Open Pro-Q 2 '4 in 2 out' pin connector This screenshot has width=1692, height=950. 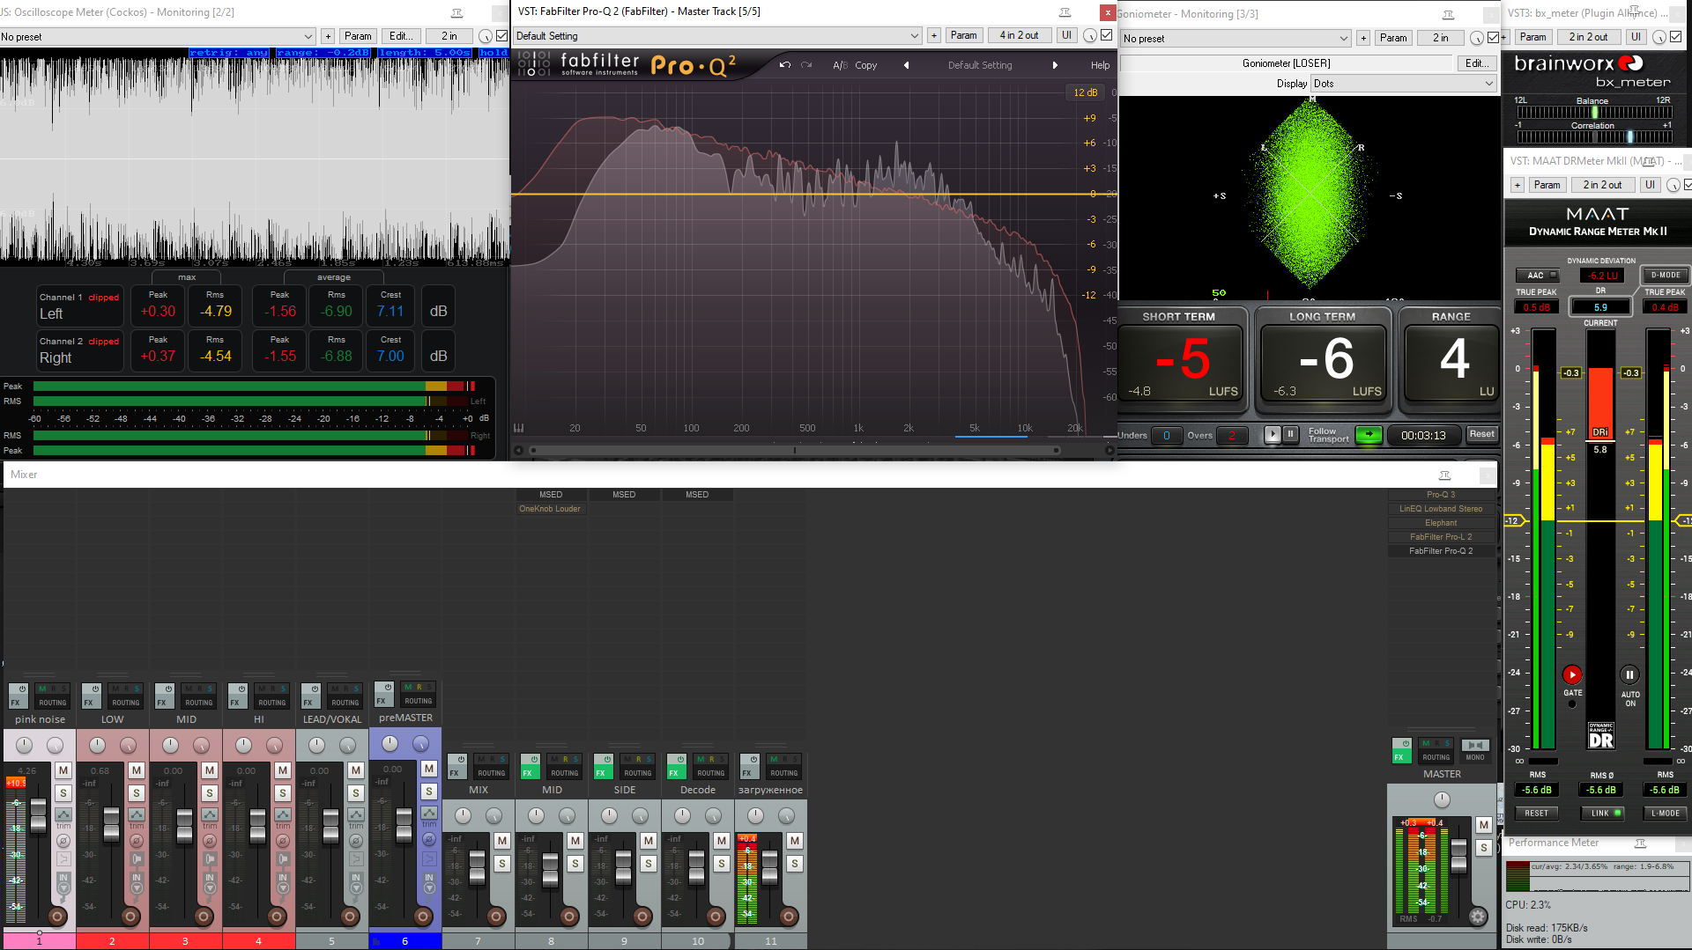click(1019, 35)
